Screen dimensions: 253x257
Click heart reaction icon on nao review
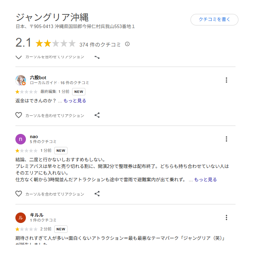(x=19, y=194)
